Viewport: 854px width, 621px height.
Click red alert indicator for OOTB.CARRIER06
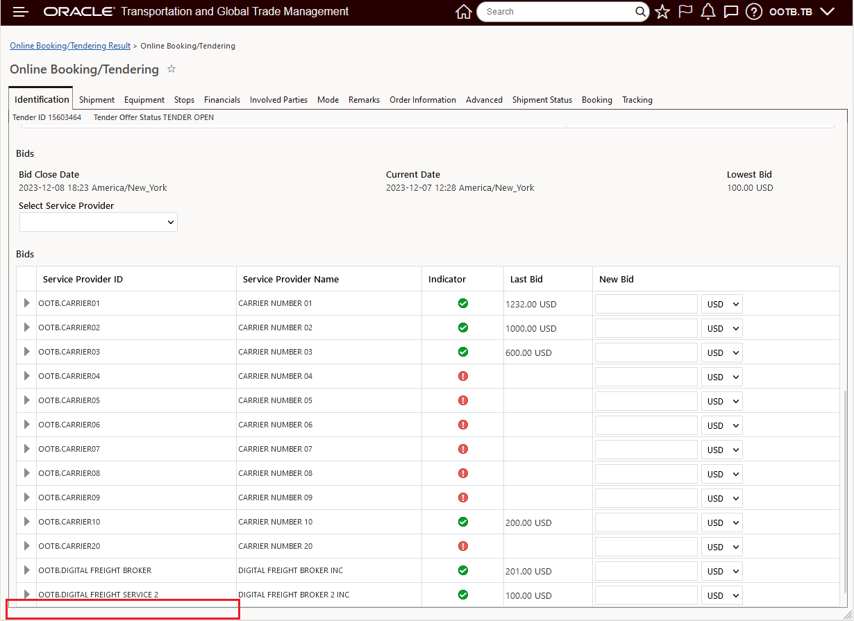tap(463, 425)
